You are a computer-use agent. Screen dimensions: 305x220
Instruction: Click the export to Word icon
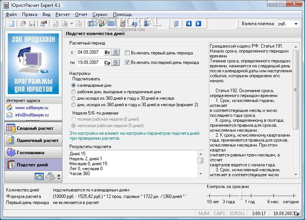65,24
